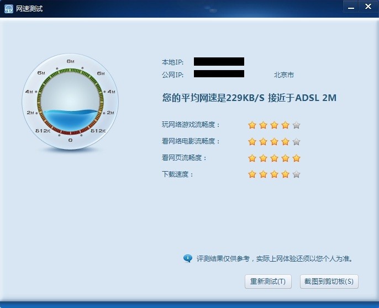The height and width of the screenshot is (308, 379).
Task: Click the 看网页流畅度 label
Action: coord(184,158)
